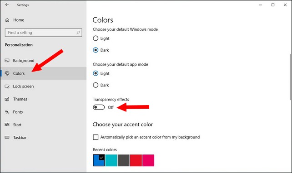This screenshot has height=173, width=292.
Task: Open the Fonts settings page
Action: point(43,112)
